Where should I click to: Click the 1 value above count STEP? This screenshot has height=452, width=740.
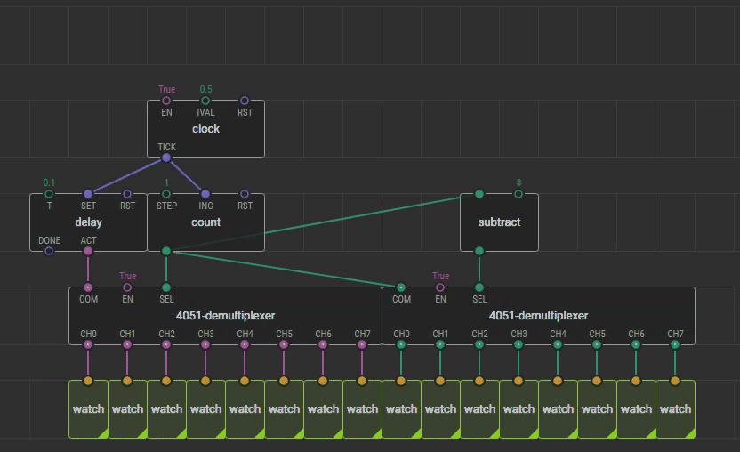(166, 182)
